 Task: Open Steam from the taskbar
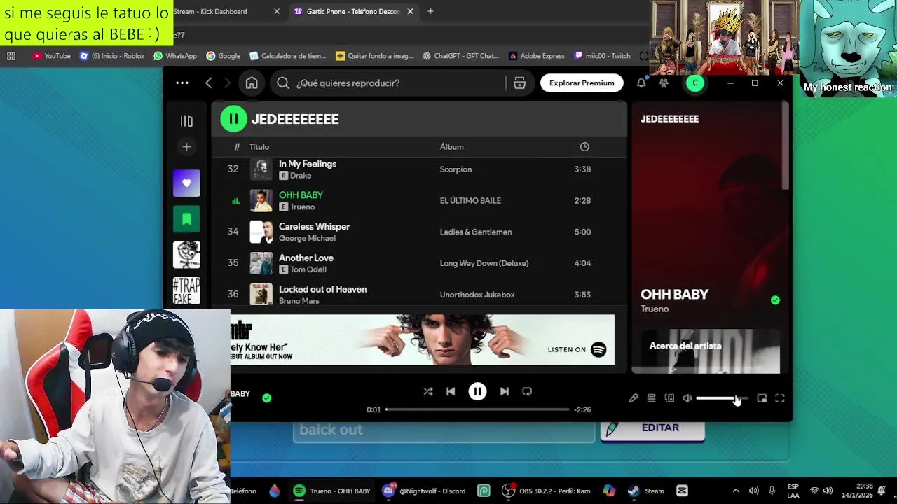click(646, 491)
